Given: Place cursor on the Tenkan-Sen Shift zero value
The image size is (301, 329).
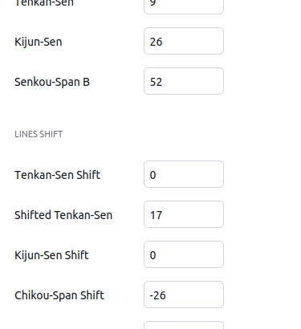Looking at the screenshot, I should click(x=153, y=175).
